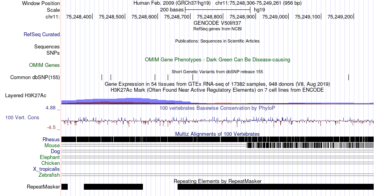
Task: Select the Elephant alignment label
Action: 50,157
